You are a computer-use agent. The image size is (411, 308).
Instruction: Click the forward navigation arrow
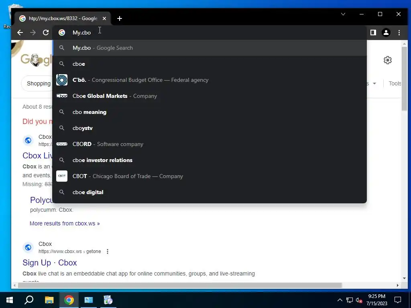pyautogui.click(x=33, y=32)
